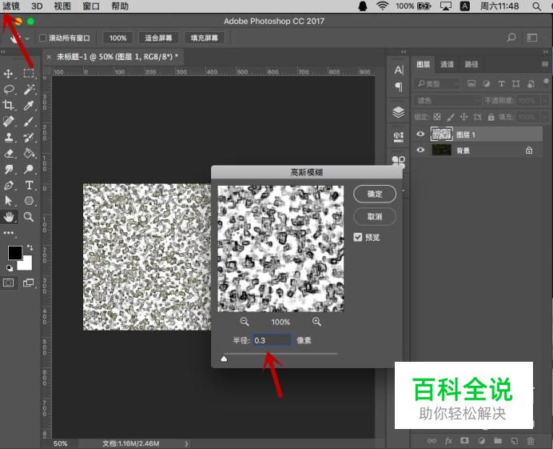Select the Eyedropper tool
The height and width of the screenshot is (449, 553).
coord(29,105)
